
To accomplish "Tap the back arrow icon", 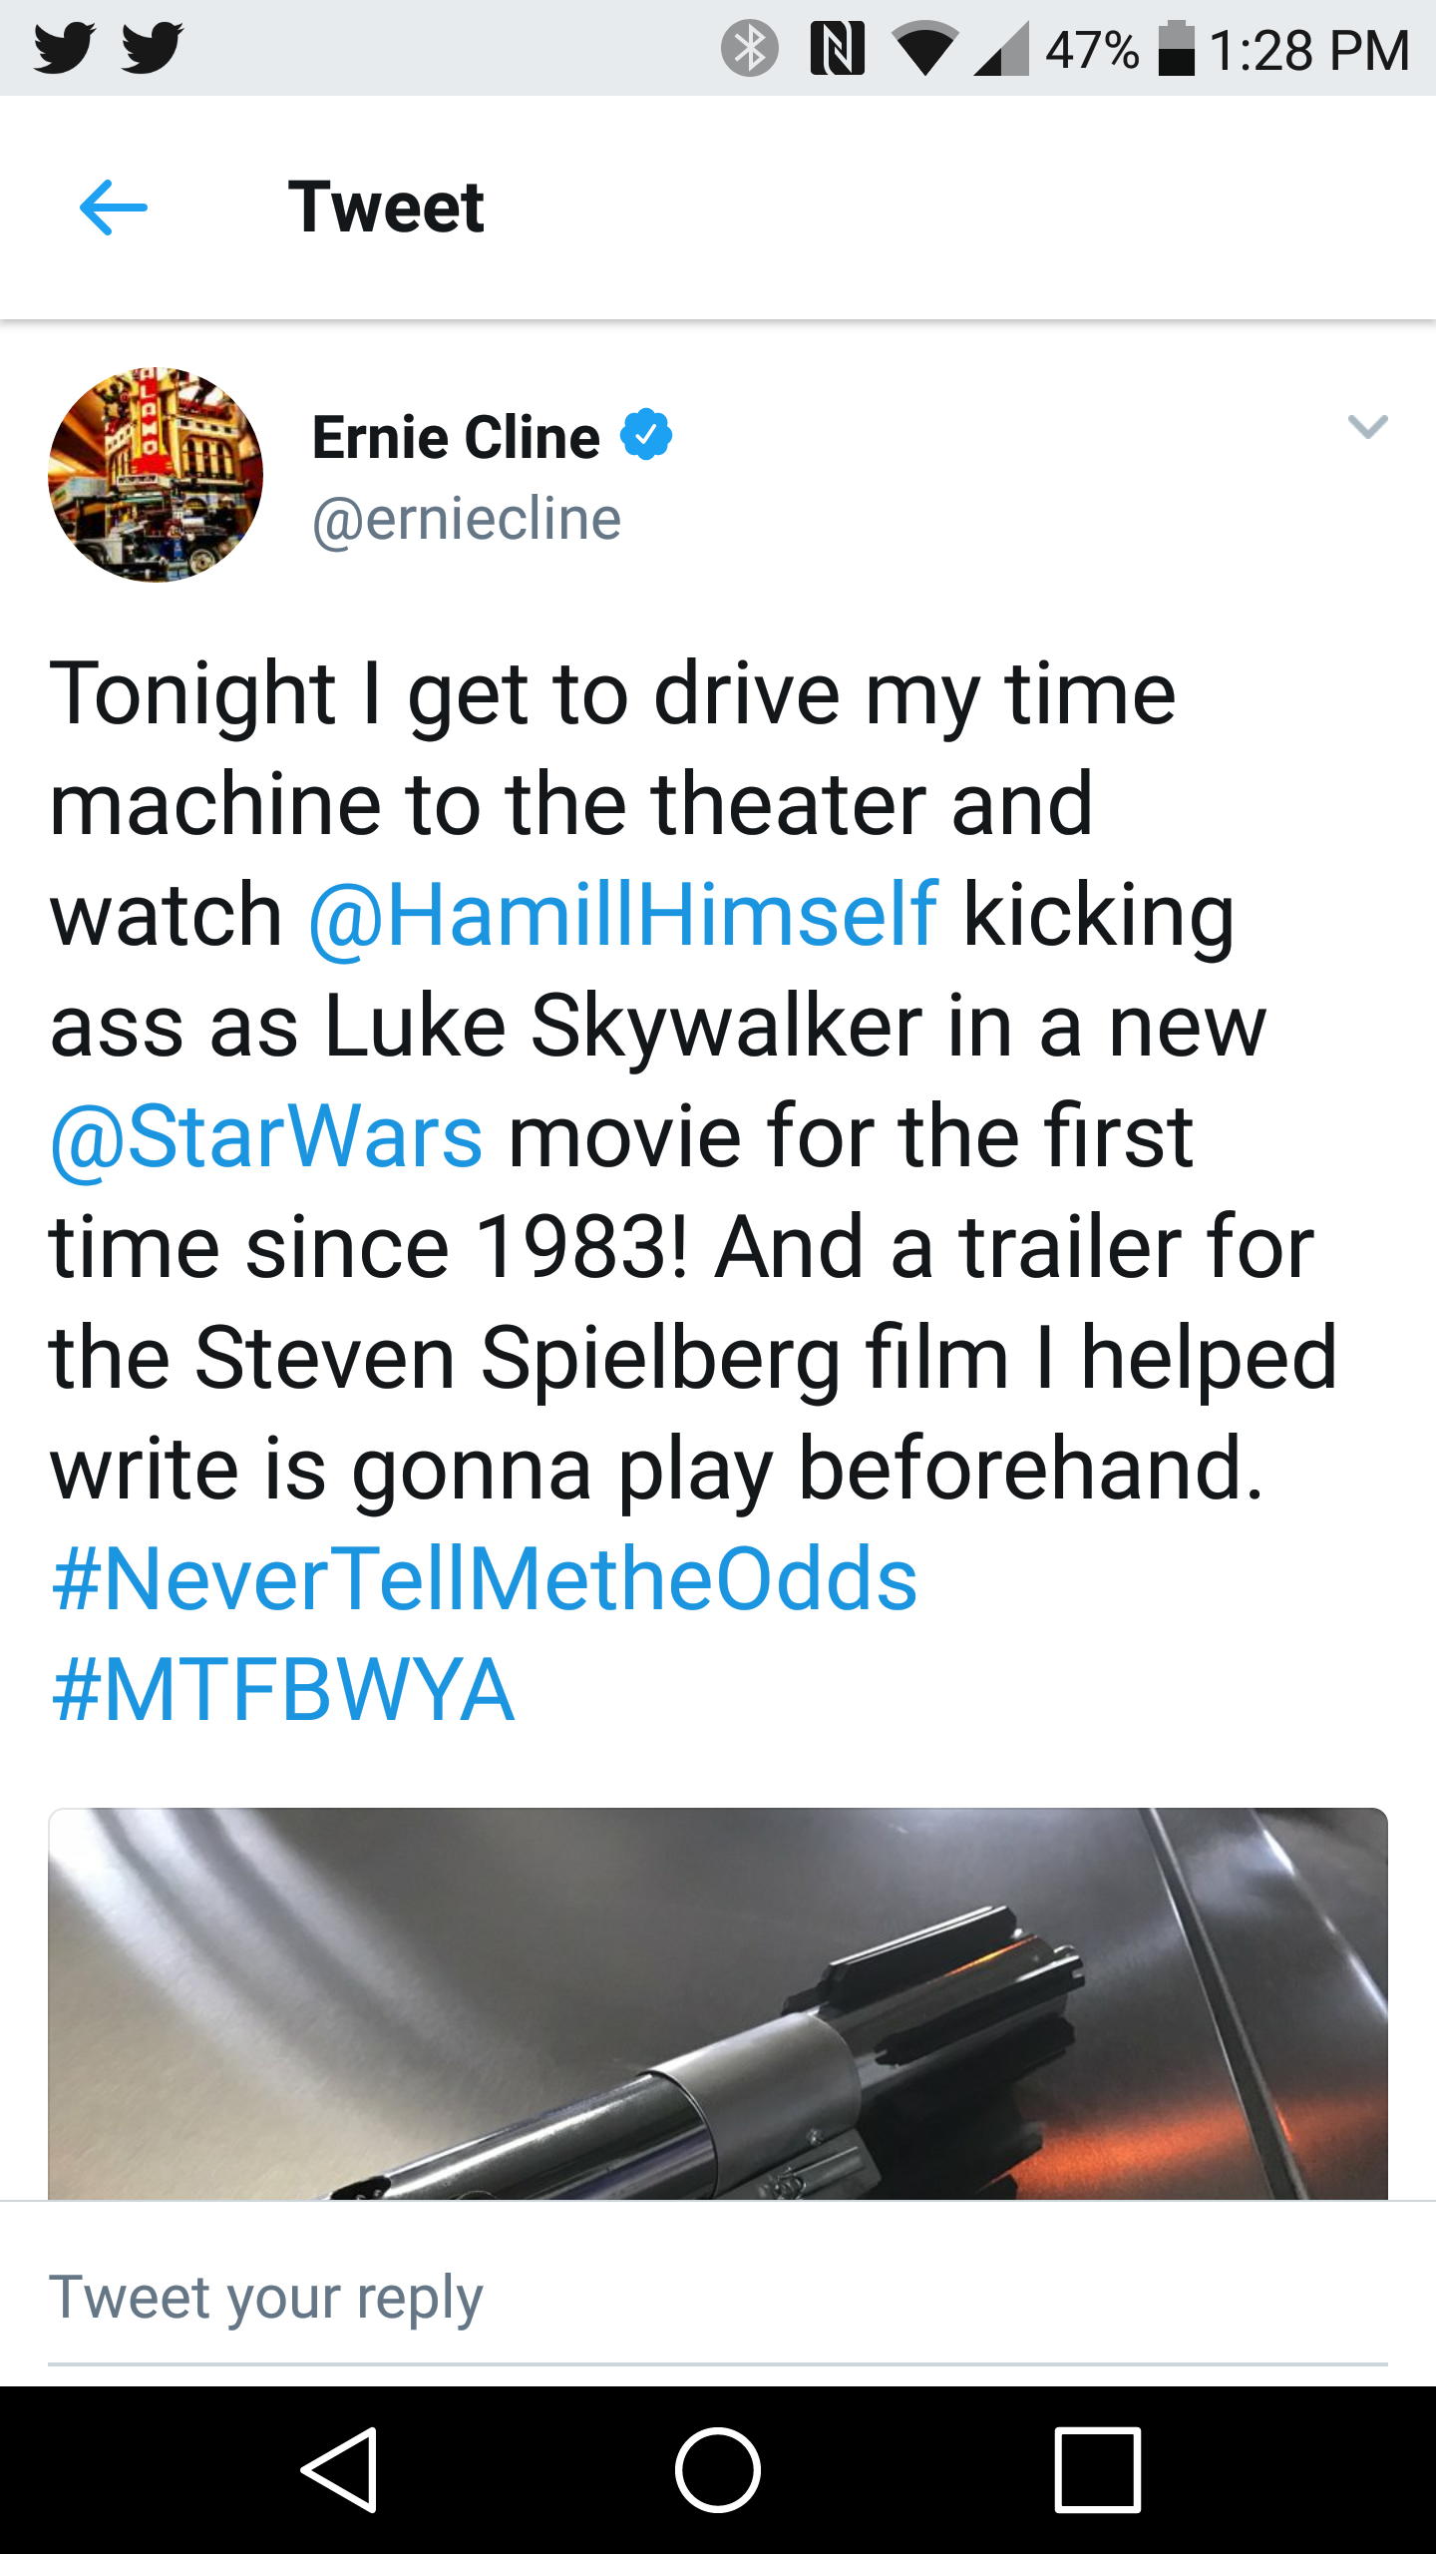I will (113, 208).
